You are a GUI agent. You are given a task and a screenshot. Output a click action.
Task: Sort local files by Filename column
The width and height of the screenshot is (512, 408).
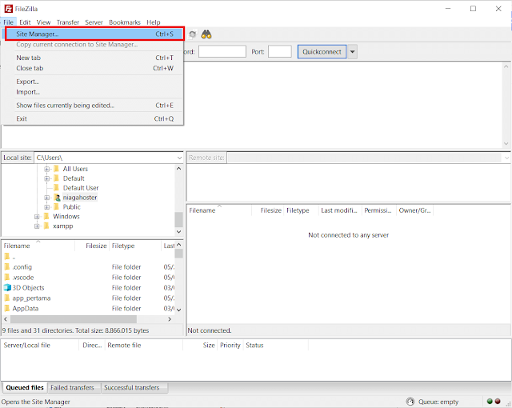coord(38,246)
